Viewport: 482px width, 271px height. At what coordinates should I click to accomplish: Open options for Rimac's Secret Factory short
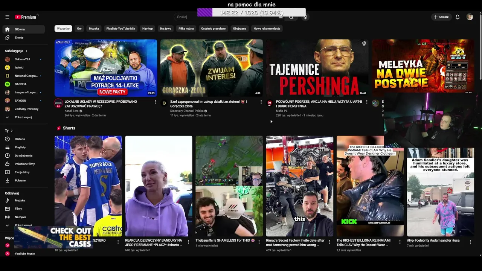click(329, 242)
